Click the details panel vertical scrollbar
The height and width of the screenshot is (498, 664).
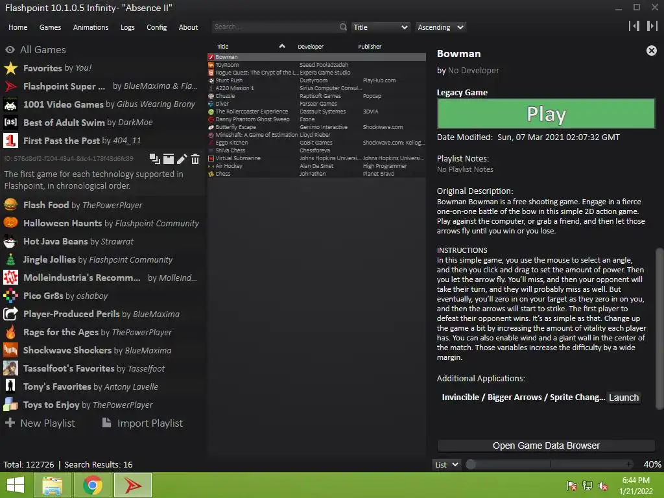point(659,328)
